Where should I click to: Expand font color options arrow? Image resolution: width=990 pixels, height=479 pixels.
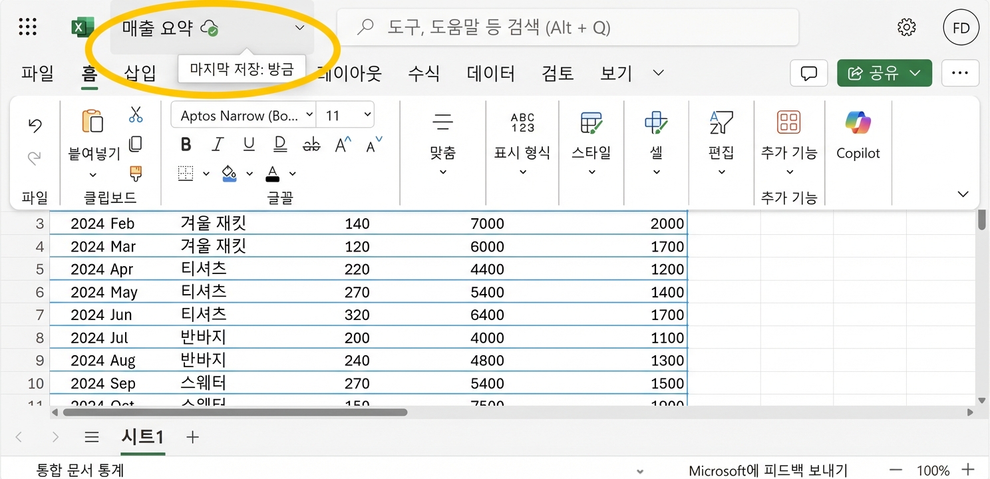[293, 174]
